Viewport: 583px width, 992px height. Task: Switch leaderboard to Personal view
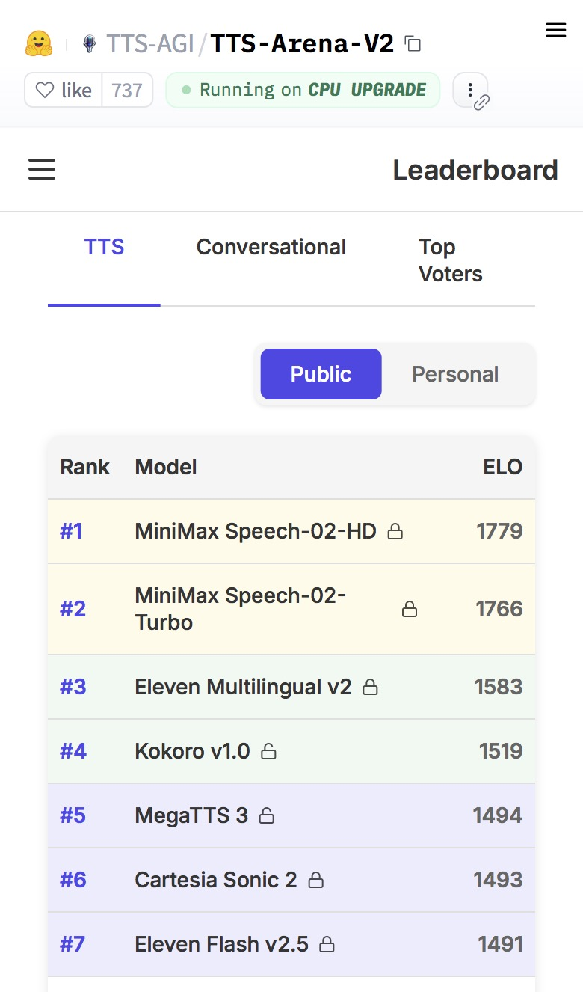click(455, 374)
